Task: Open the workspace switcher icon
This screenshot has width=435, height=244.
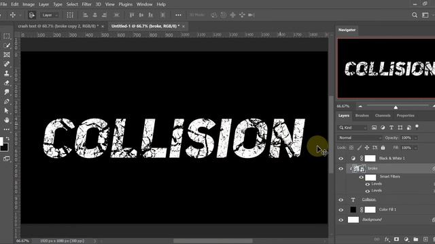Action: (x=425, y=15)
